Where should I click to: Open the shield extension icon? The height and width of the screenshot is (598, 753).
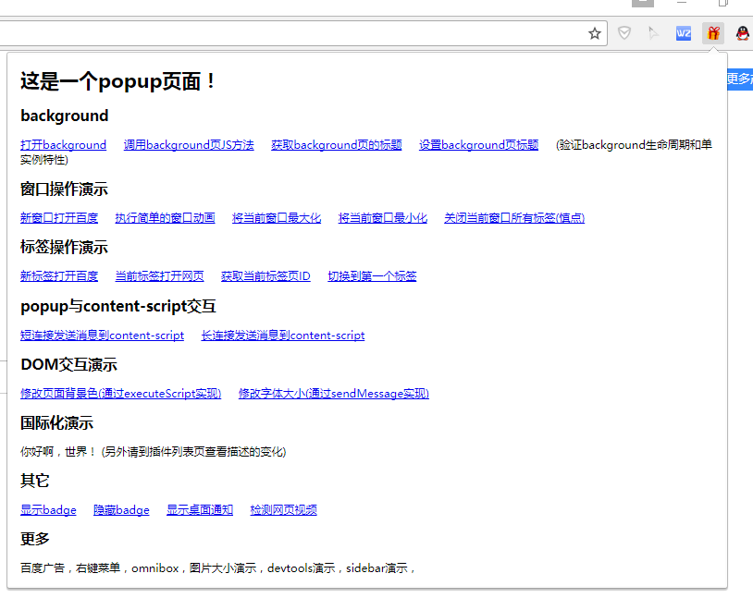tap(624, 33)
